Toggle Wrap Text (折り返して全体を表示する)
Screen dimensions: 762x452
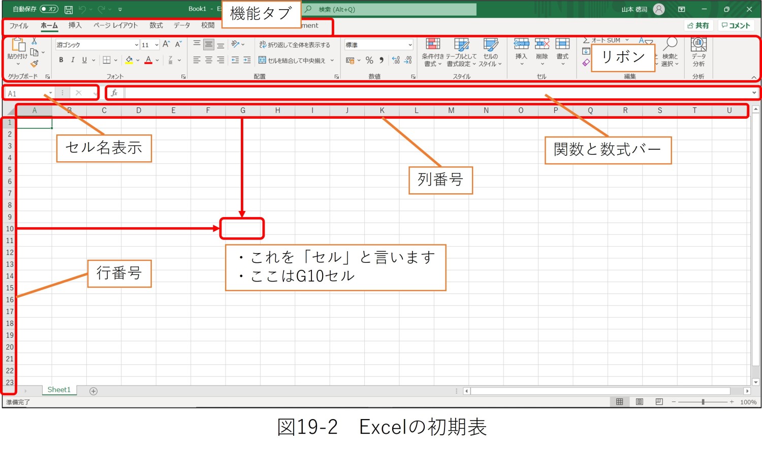[295, 45]
